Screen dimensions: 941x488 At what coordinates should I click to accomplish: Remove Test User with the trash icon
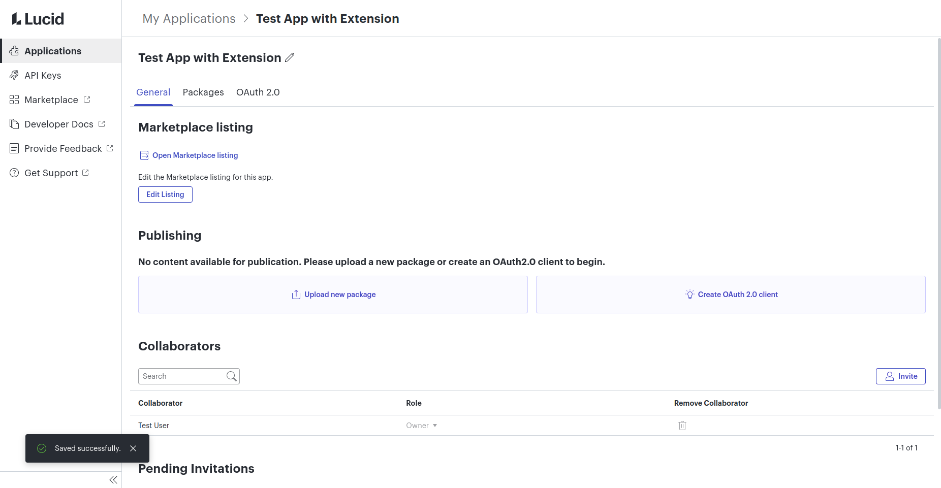pyautogui.click(x=682, y=426)
